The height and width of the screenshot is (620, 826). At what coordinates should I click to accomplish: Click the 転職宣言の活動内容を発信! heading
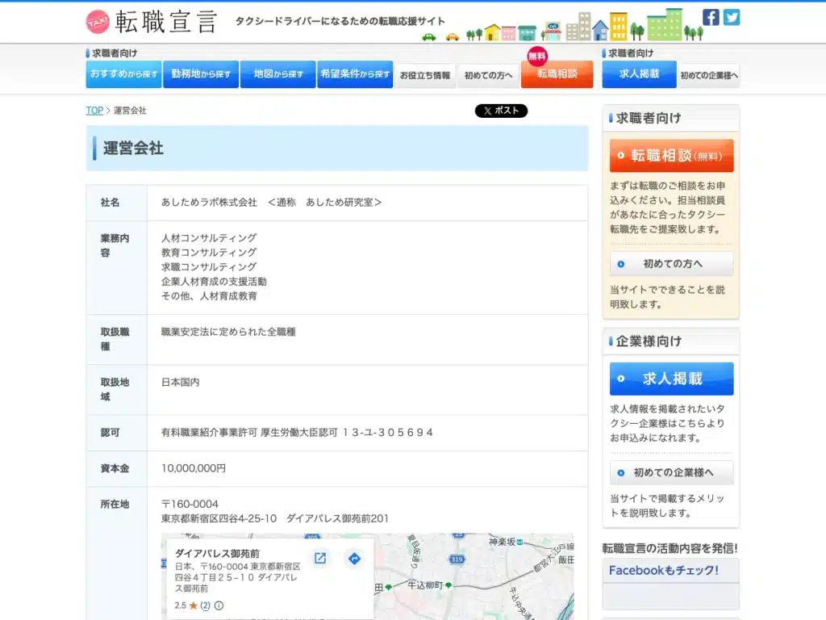coord(670,548)
